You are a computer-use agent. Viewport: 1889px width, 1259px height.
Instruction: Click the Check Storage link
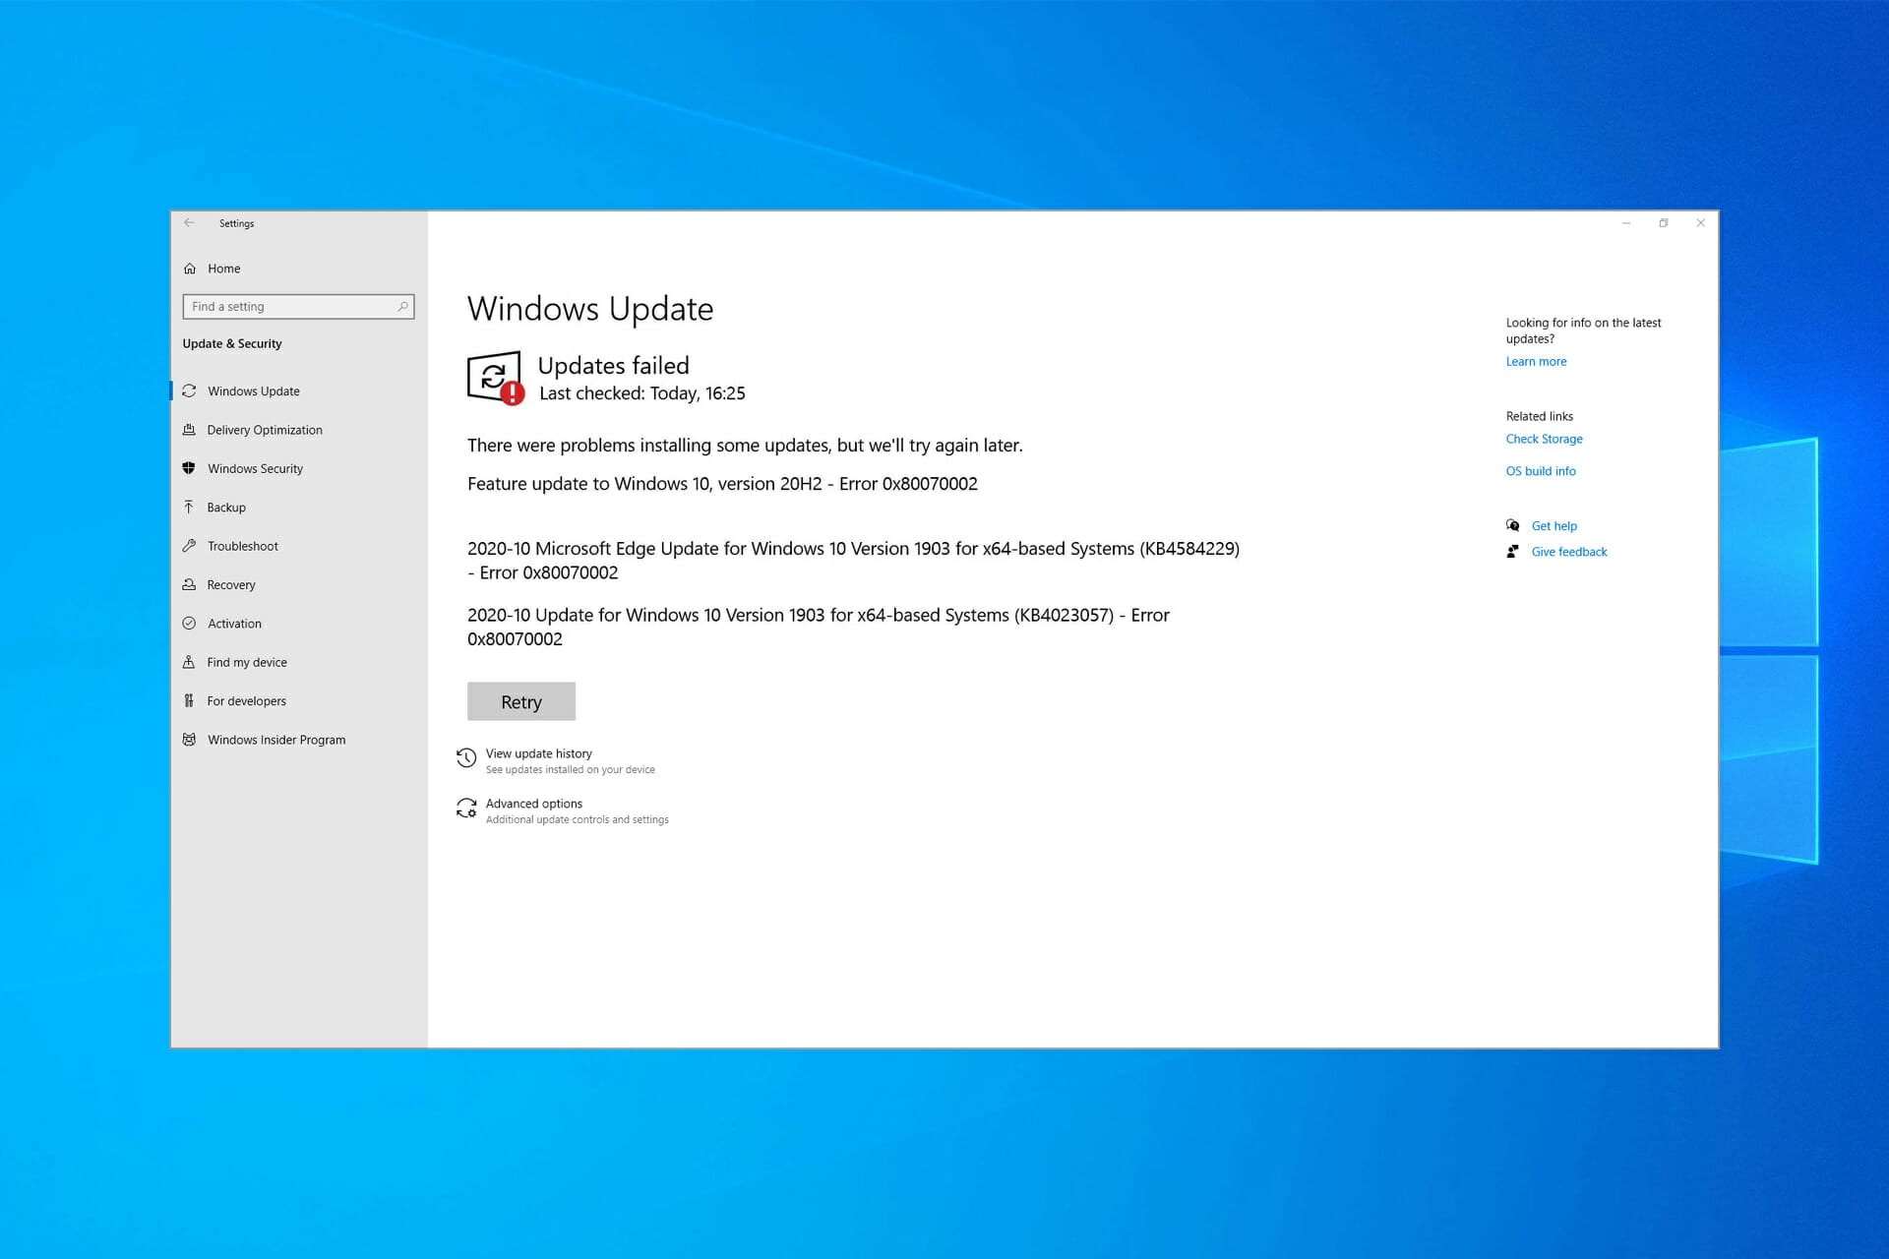pos(1544,440)
